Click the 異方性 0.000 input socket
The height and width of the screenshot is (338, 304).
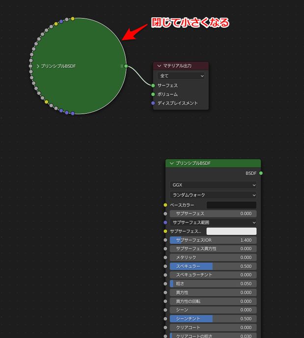[165, 292]
